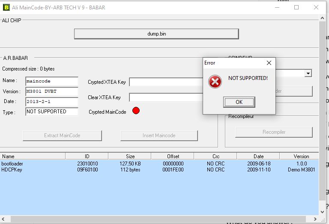Click the dump.bin file button
329x224 pixels.
pos(156,34)
